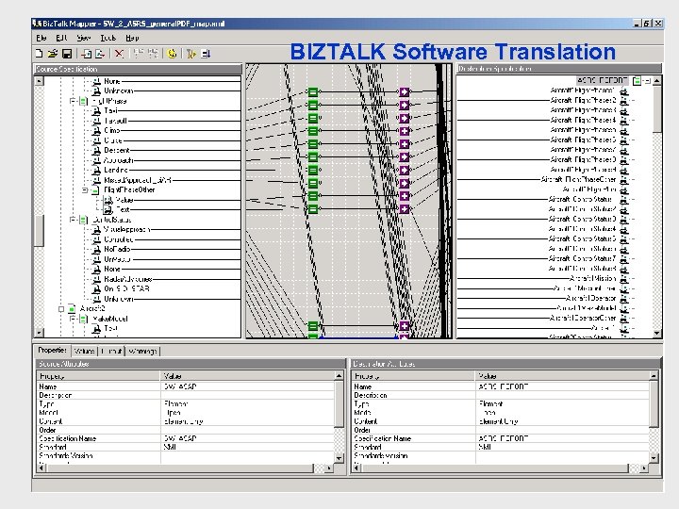This screenshot has height=509, width=679.
Task: Click the Destination Attributes Value column header
Action: (x=562, y=376)
